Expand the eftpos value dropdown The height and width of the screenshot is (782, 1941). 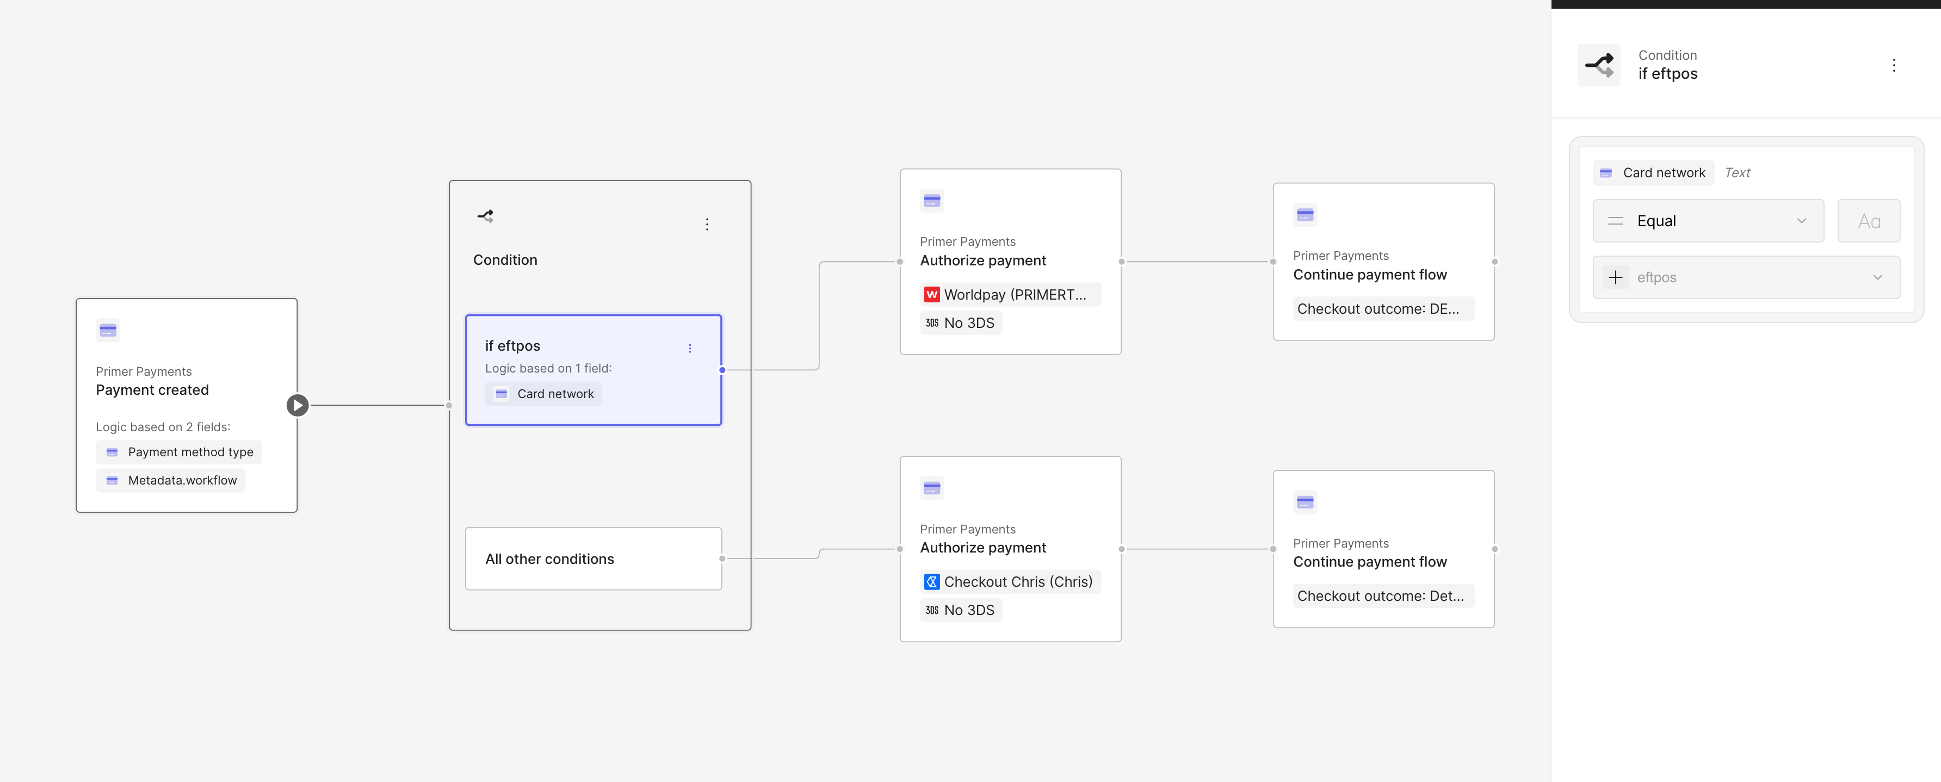point(1877,277)
